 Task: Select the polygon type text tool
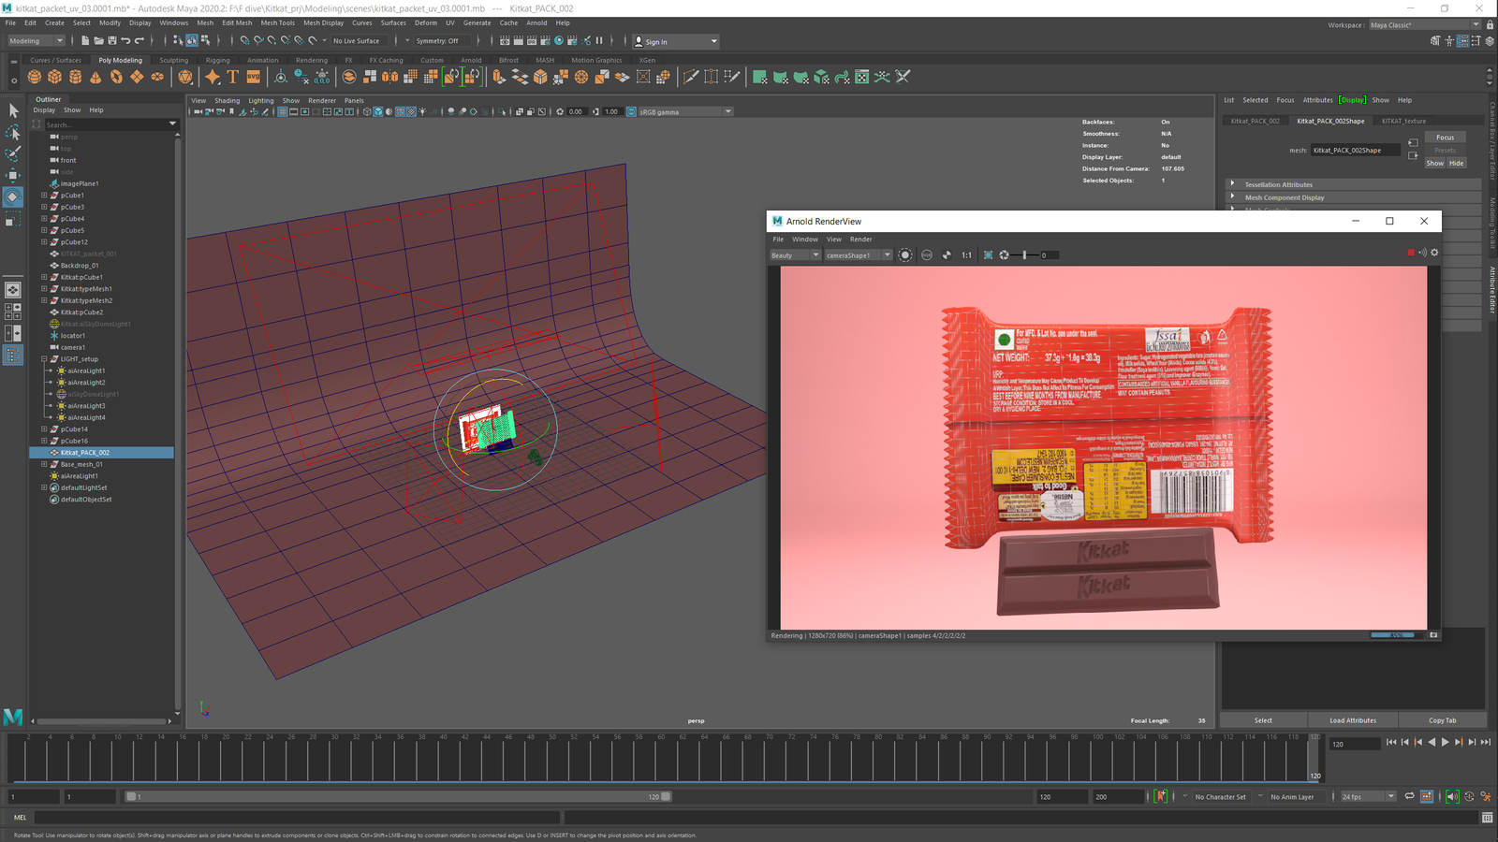233,77
